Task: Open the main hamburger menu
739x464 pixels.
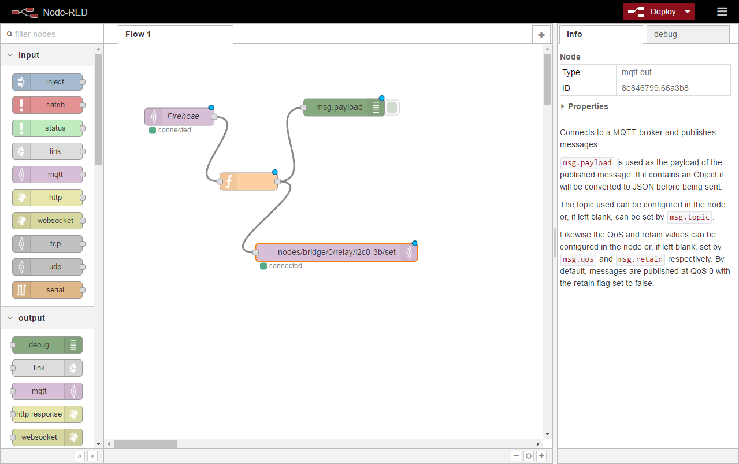Action: click(x=722, y=12)
